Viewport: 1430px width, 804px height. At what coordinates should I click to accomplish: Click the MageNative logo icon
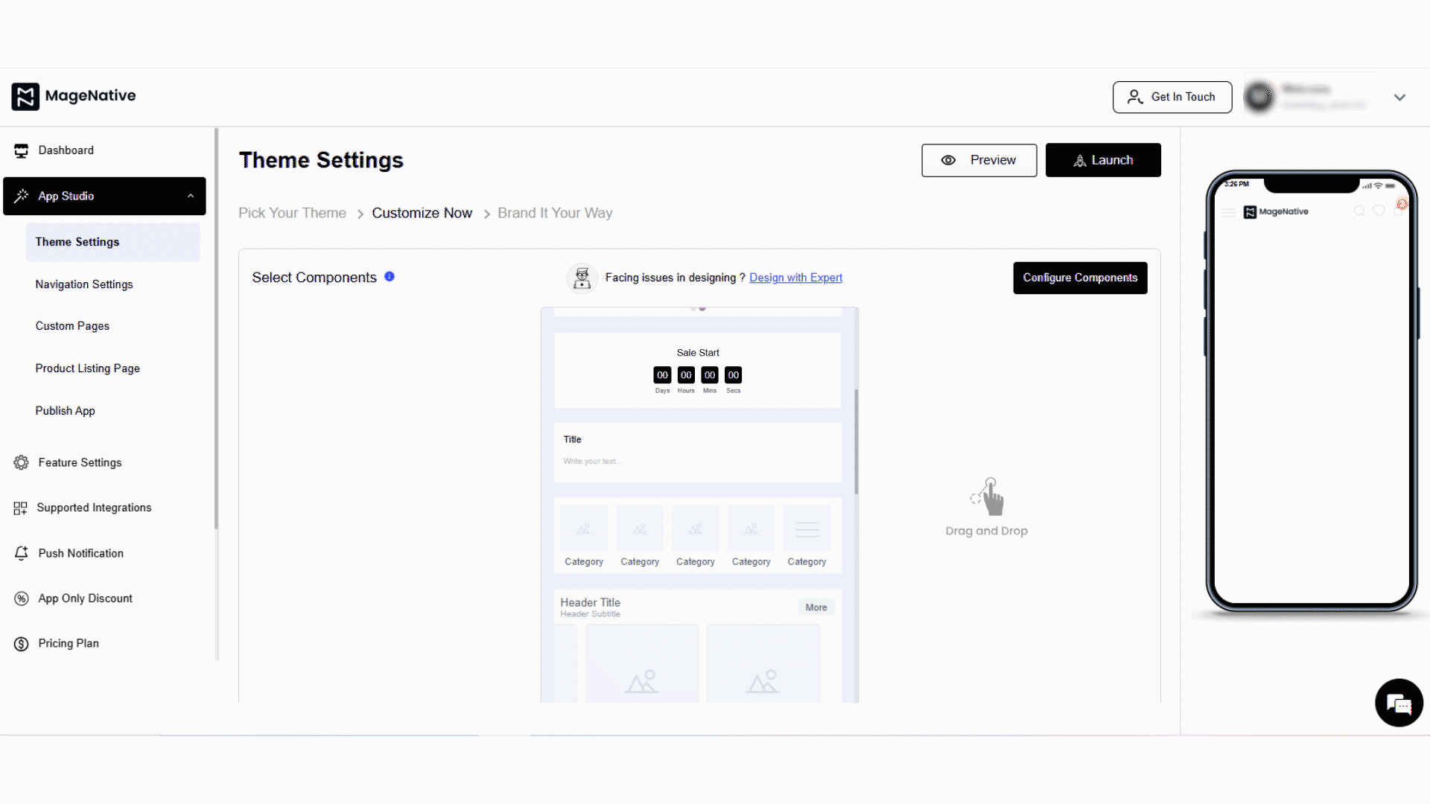(x=25, y=96)
